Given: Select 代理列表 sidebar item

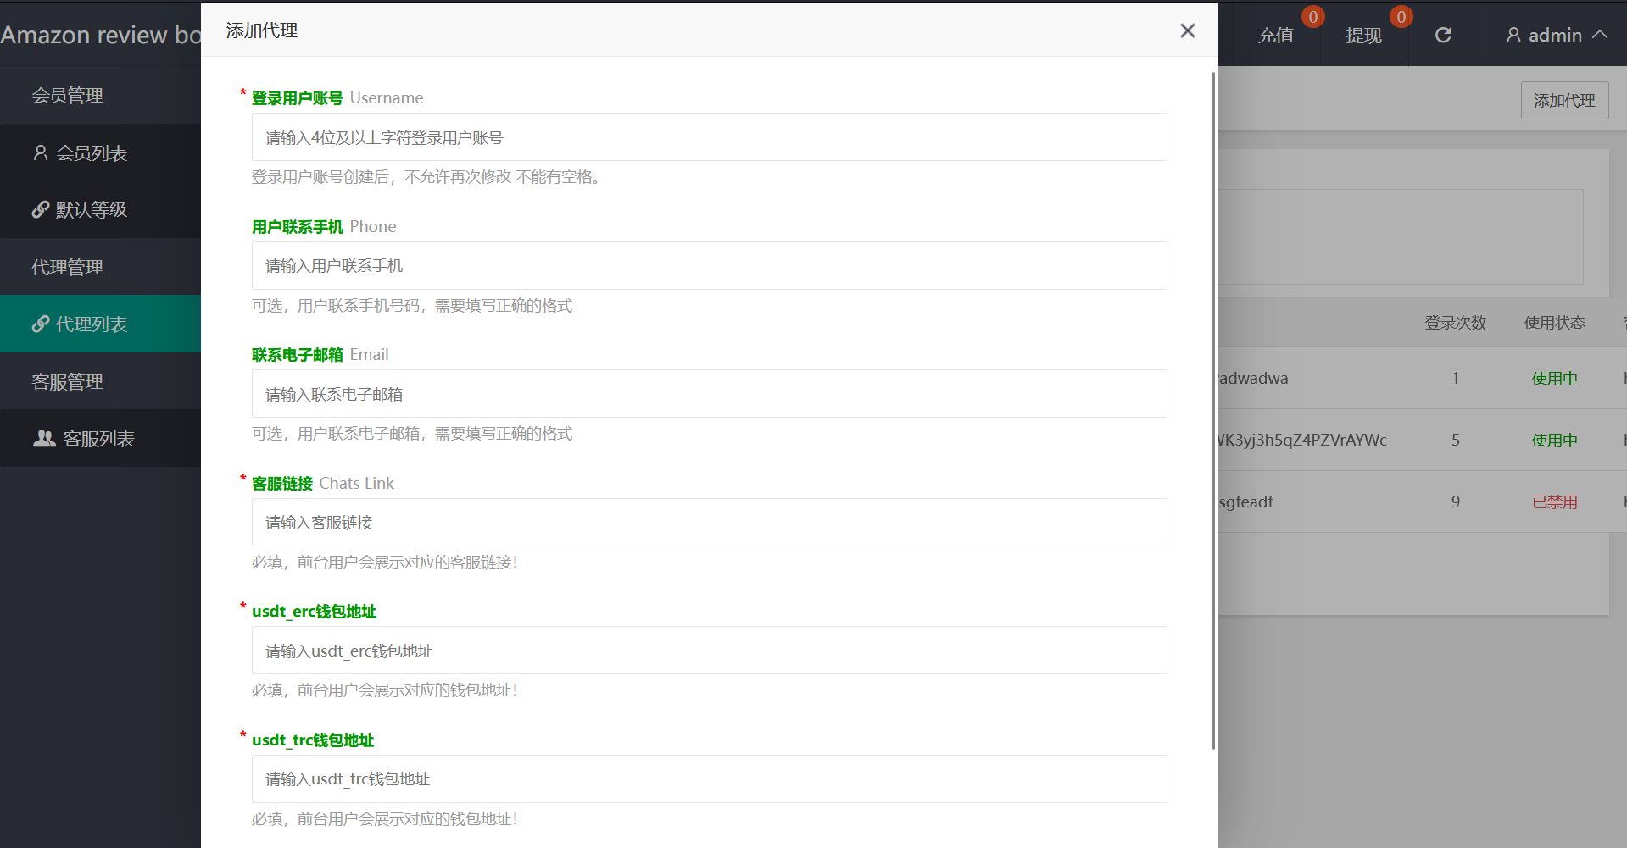Looking at the screenshot, I should 92,324.
